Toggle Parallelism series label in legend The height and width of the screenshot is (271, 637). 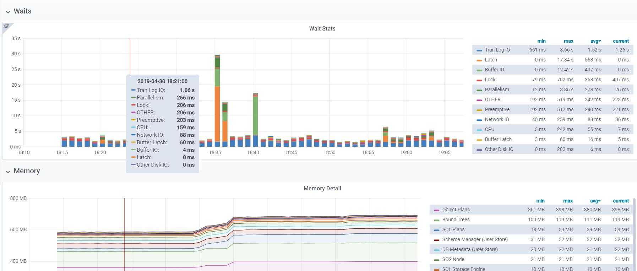[497, 90]
